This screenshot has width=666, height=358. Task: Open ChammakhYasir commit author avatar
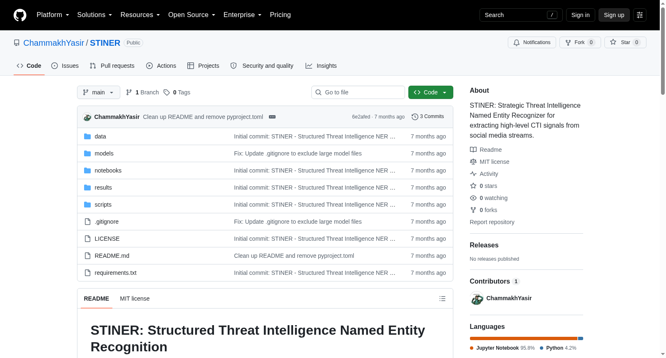(87, 117)
